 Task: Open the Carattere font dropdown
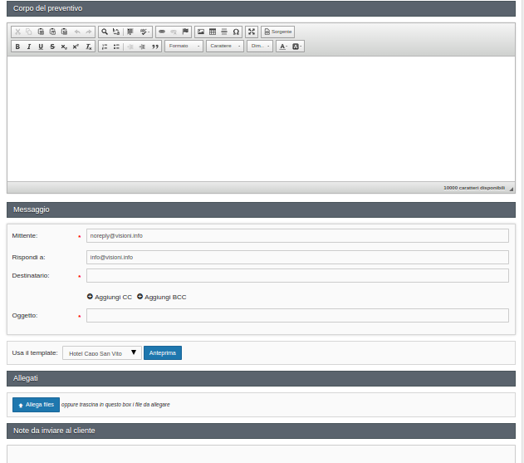pyautogui.click(x=225, y=47)
